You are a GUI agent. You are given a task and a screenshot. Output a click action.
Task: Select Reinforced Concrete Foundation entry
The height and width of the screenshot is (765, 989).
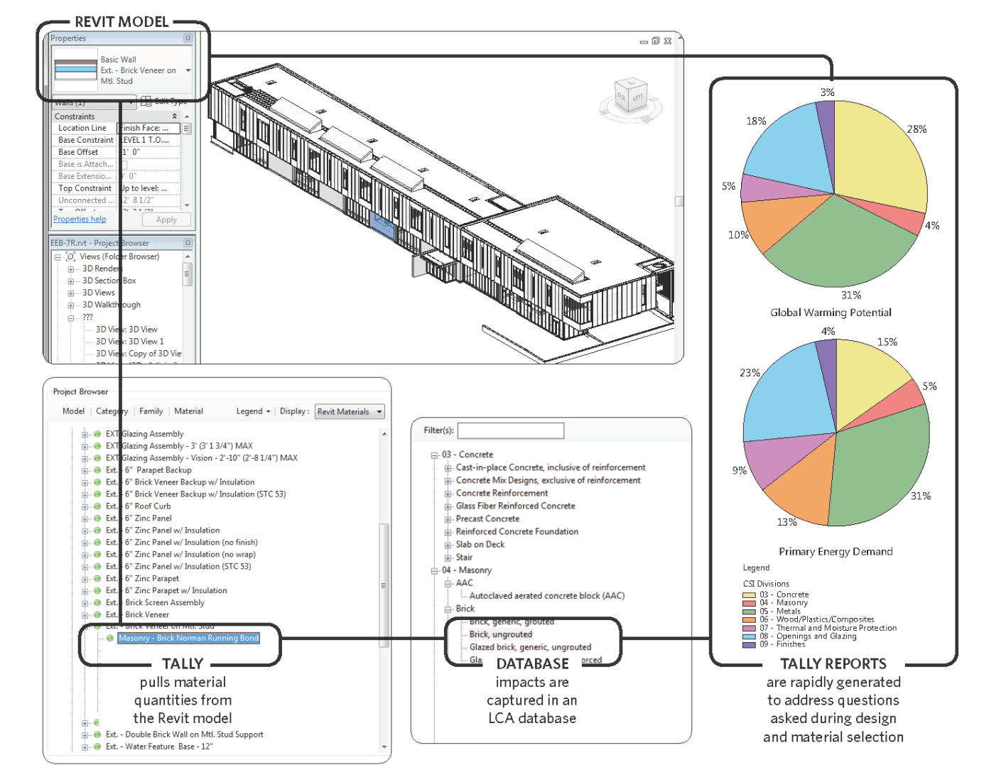point(517,532)
